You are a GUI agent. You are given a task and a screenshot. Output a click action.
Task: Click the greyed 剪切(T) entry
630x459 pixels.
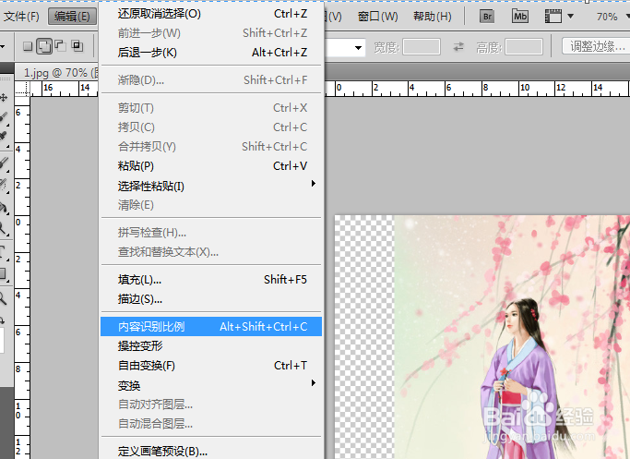coord(211,108)
